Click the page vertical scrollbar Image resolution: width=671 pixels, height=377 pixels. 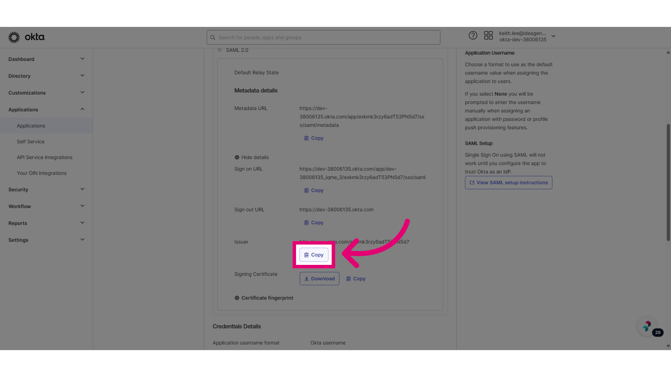click(x=668, y=182)
